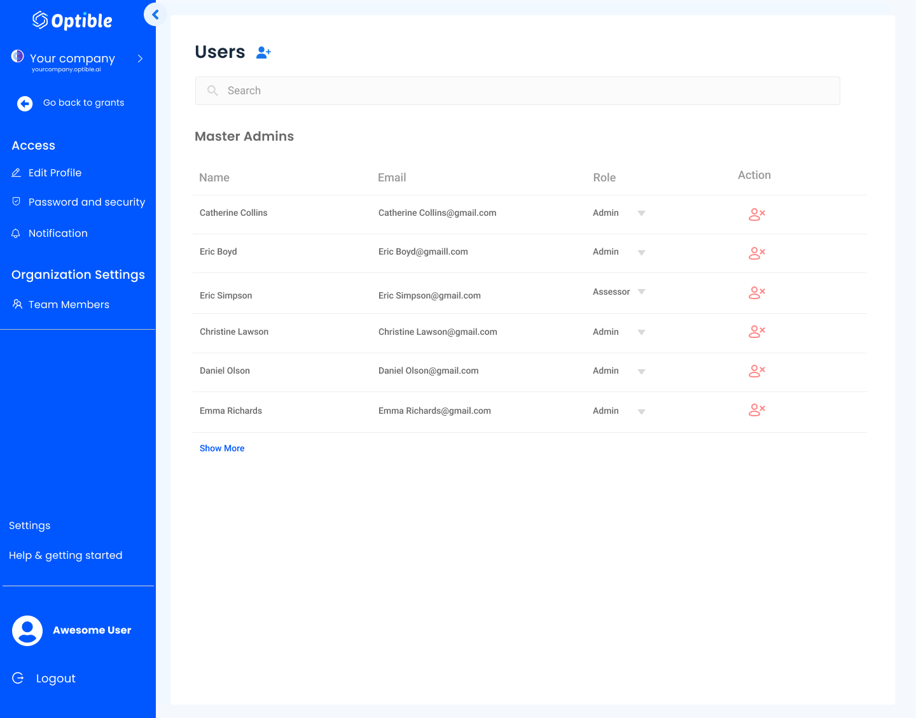Click the Awesome User avatar
The width and height of the screenshot is (916, 718).
pyautogui.click(x=27, y=631)
